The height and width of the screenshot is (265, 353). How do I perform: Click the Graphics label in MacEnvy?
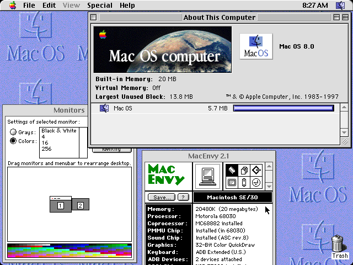162,245
